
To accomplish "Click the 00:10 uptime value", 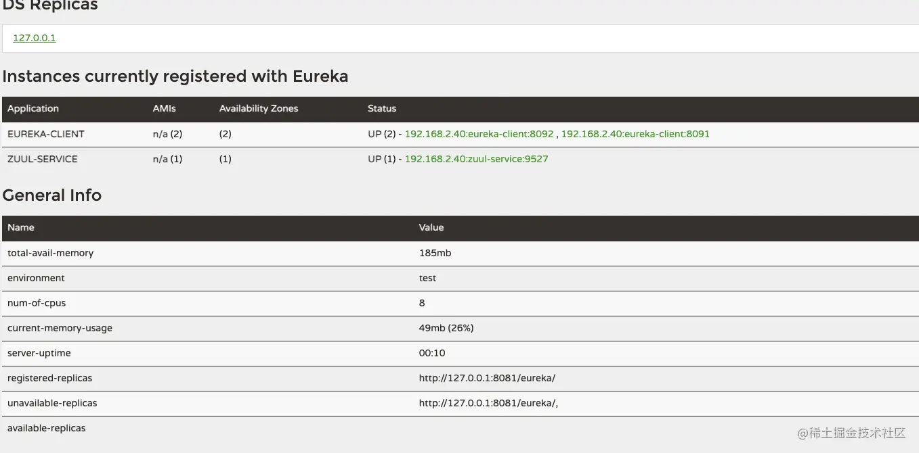I will tap(432, 353).
